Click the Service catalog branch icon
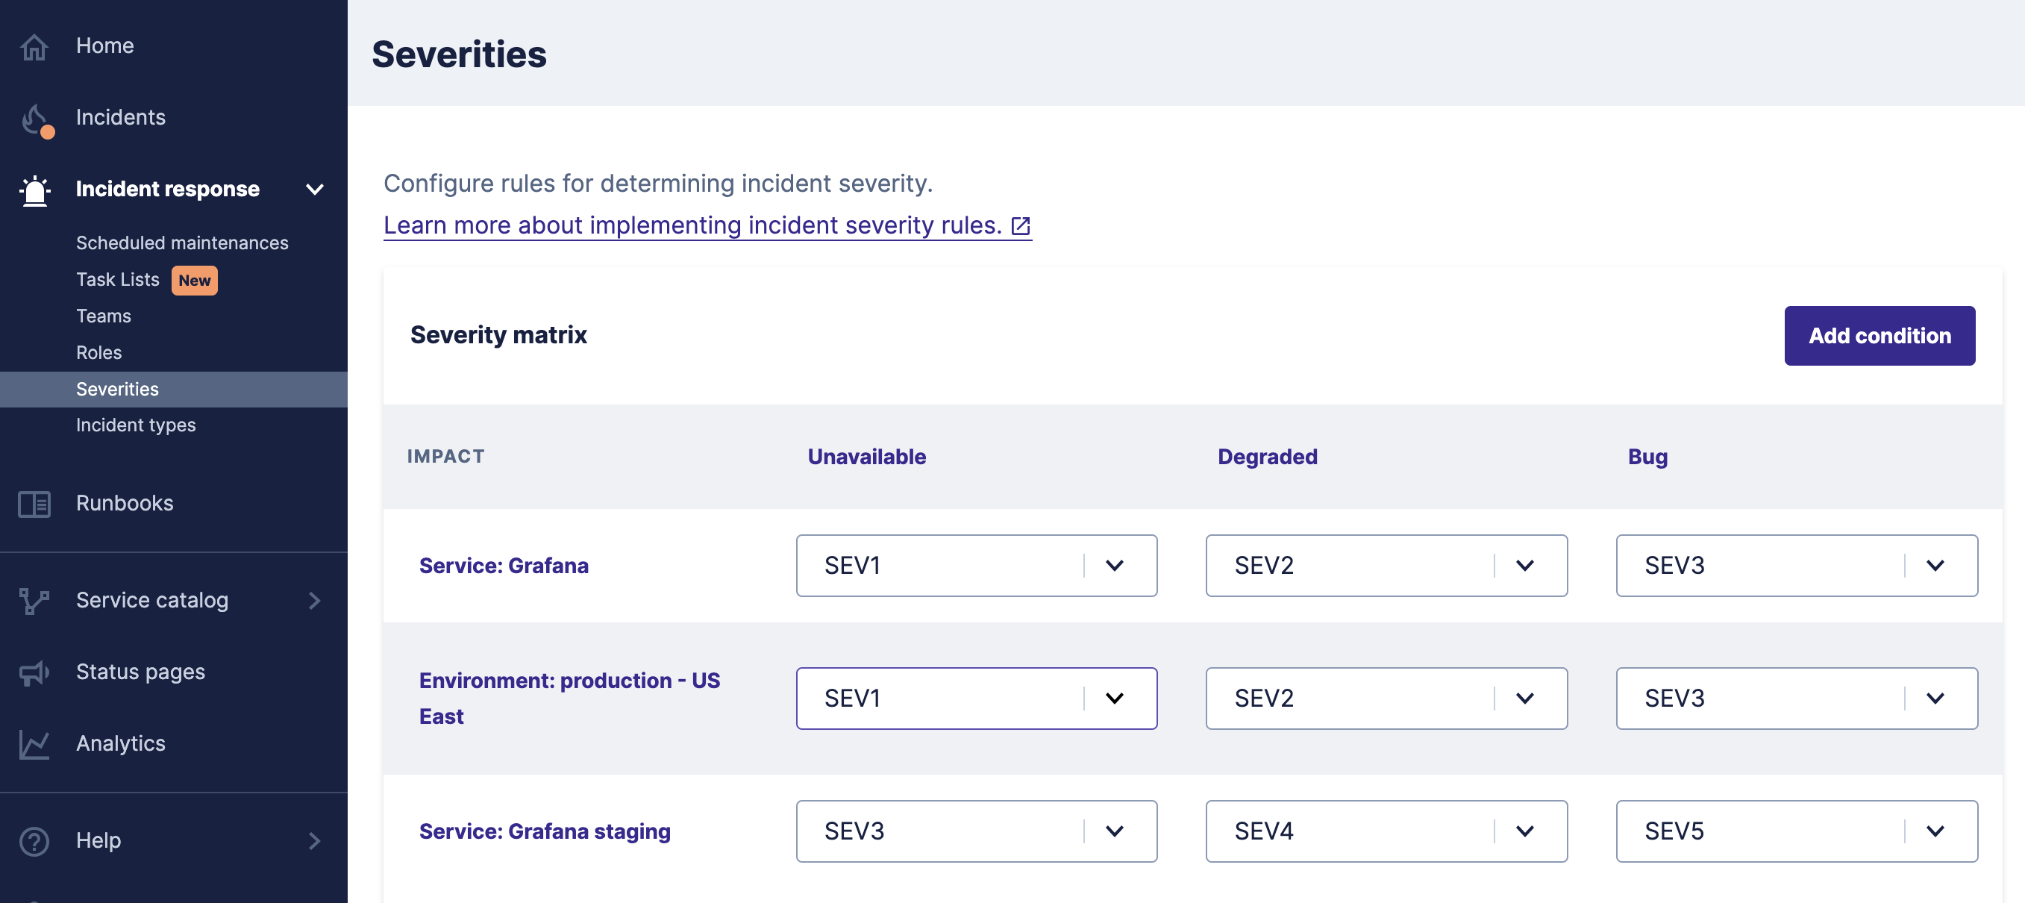Viewport: 2025px width, 903px height. 34,601
